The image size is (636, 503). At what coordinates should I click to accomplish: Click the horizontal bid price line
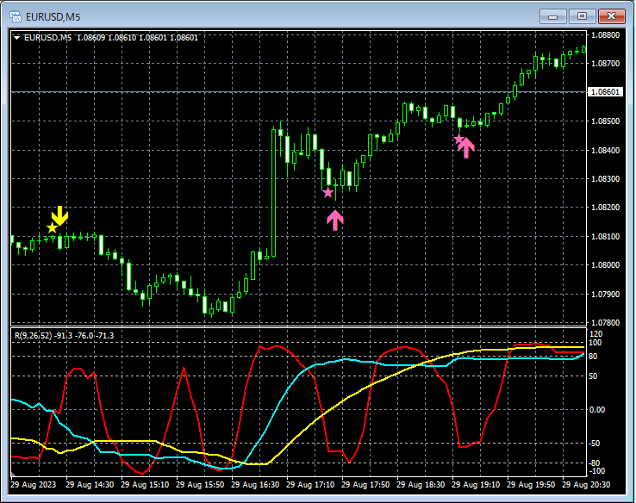point(298,92)
